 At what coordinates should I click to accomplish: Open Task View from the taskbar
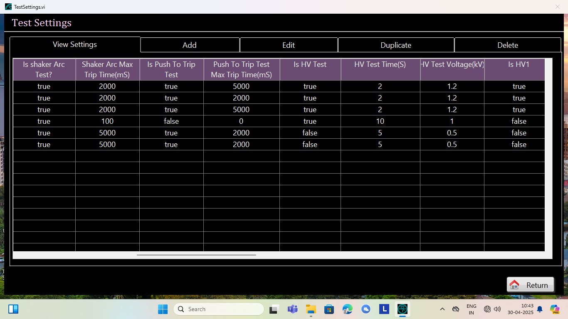coord(274,309)
